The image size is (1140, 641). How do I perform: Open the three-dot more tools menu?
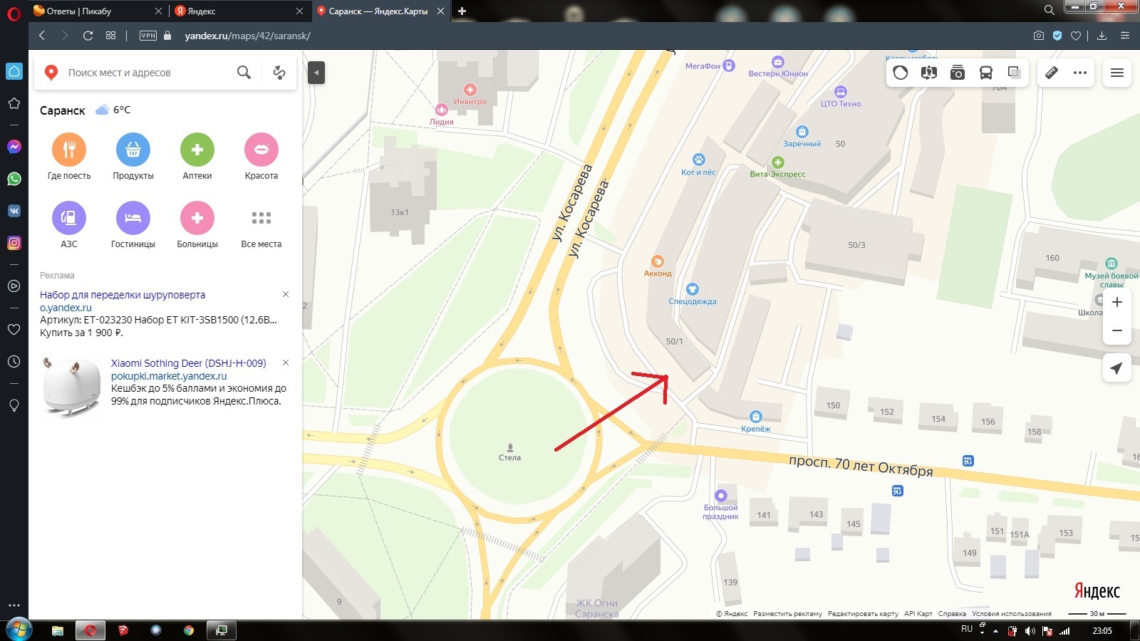pos(1080,73)
